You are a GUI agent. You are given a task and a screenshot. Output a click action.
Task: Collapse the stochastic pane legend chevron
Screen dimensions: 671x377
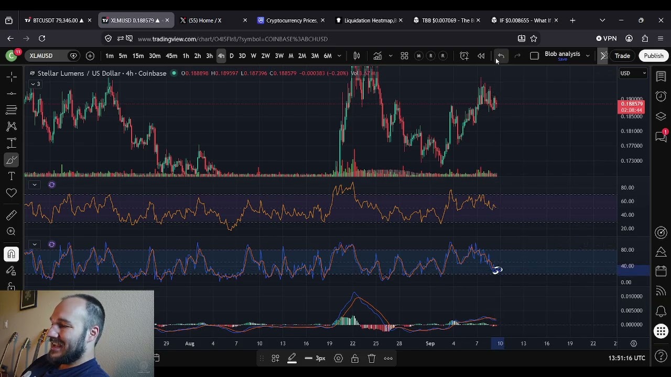click(35, 244)
